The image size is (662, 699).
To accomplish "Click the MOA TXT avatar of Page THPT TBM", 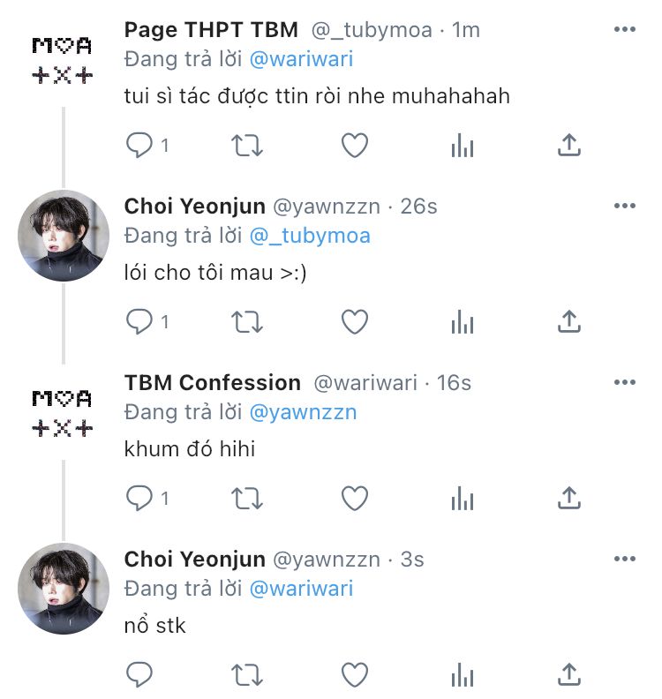I will coord(62,60).
